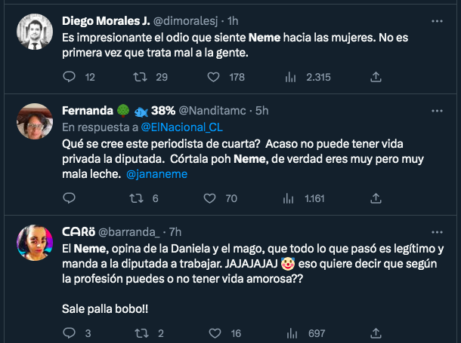Screen dimensions: 461x343
Task: Like Diego Morales J.'s tweet
Action: 215,77
